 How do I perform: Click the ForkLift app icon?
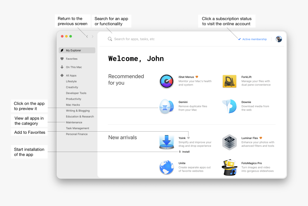pyautogui.click(x=229, y=81)
